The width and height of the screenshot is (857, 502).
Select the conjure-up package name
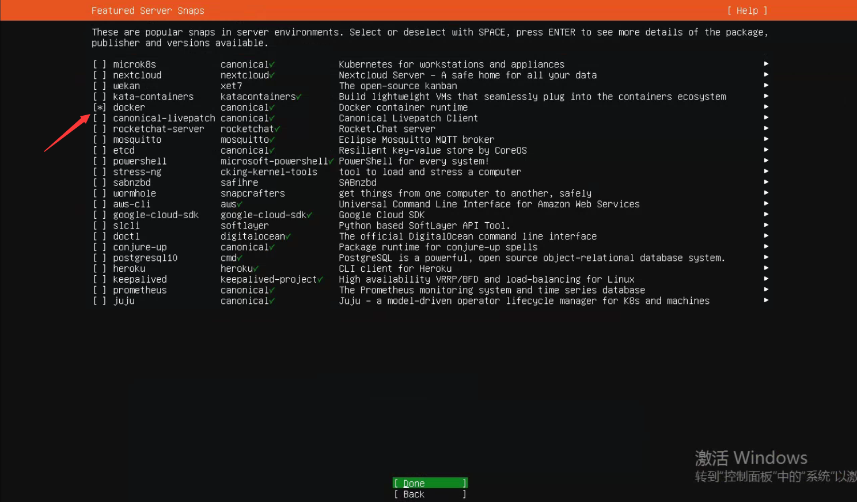(140, 248)
